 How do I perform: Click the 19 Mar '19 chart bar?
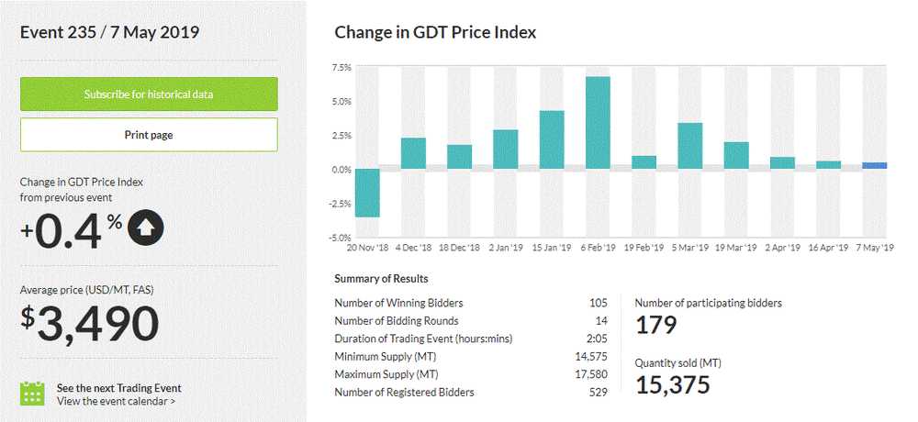736,155
